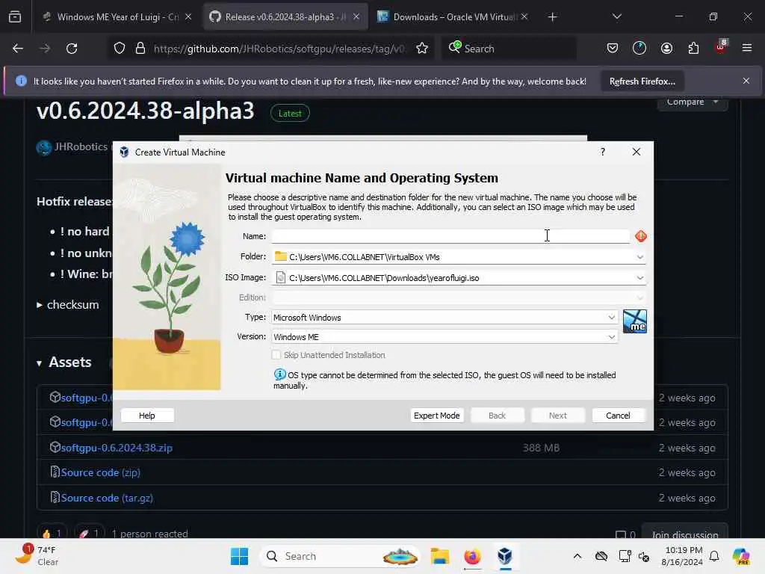This screenshot has width=765, height=574.
Task: Switch to Firefox in the taskbar
Action: pyautogui.click(x=472, y=556)
